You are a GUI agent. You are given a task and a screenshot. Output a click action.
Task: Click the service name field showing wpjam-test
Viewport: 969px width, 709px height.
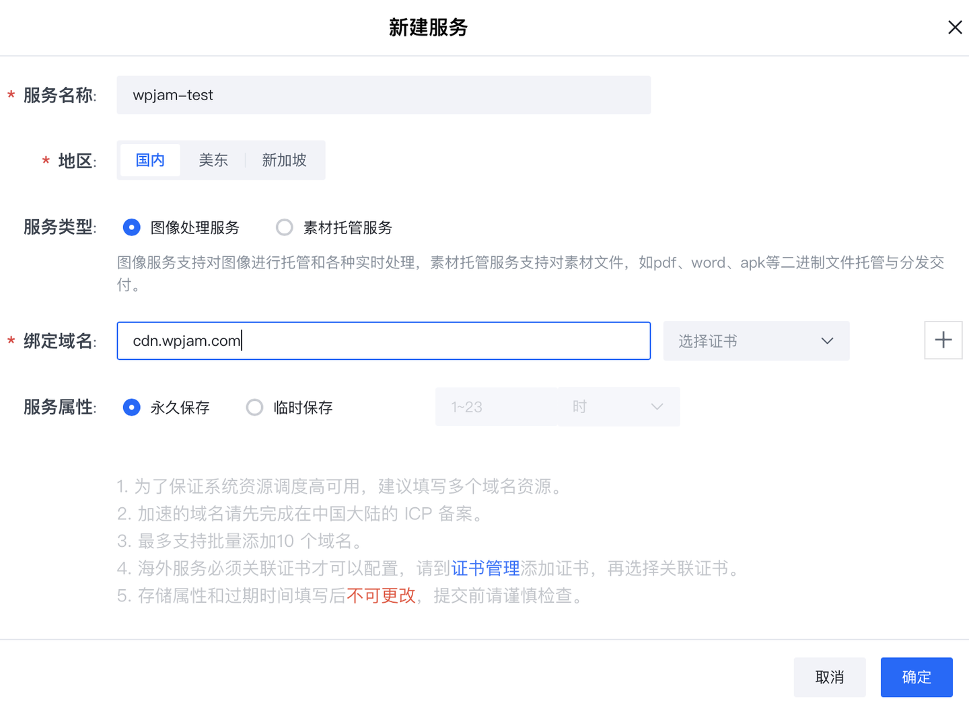pos(383,95)
